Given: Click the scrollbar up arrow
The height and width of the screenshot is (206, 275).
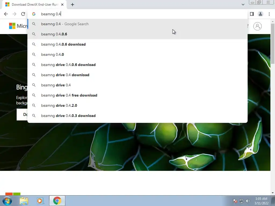Looking at the screenshot, I should pyautogui.click(x=272, y=21).
